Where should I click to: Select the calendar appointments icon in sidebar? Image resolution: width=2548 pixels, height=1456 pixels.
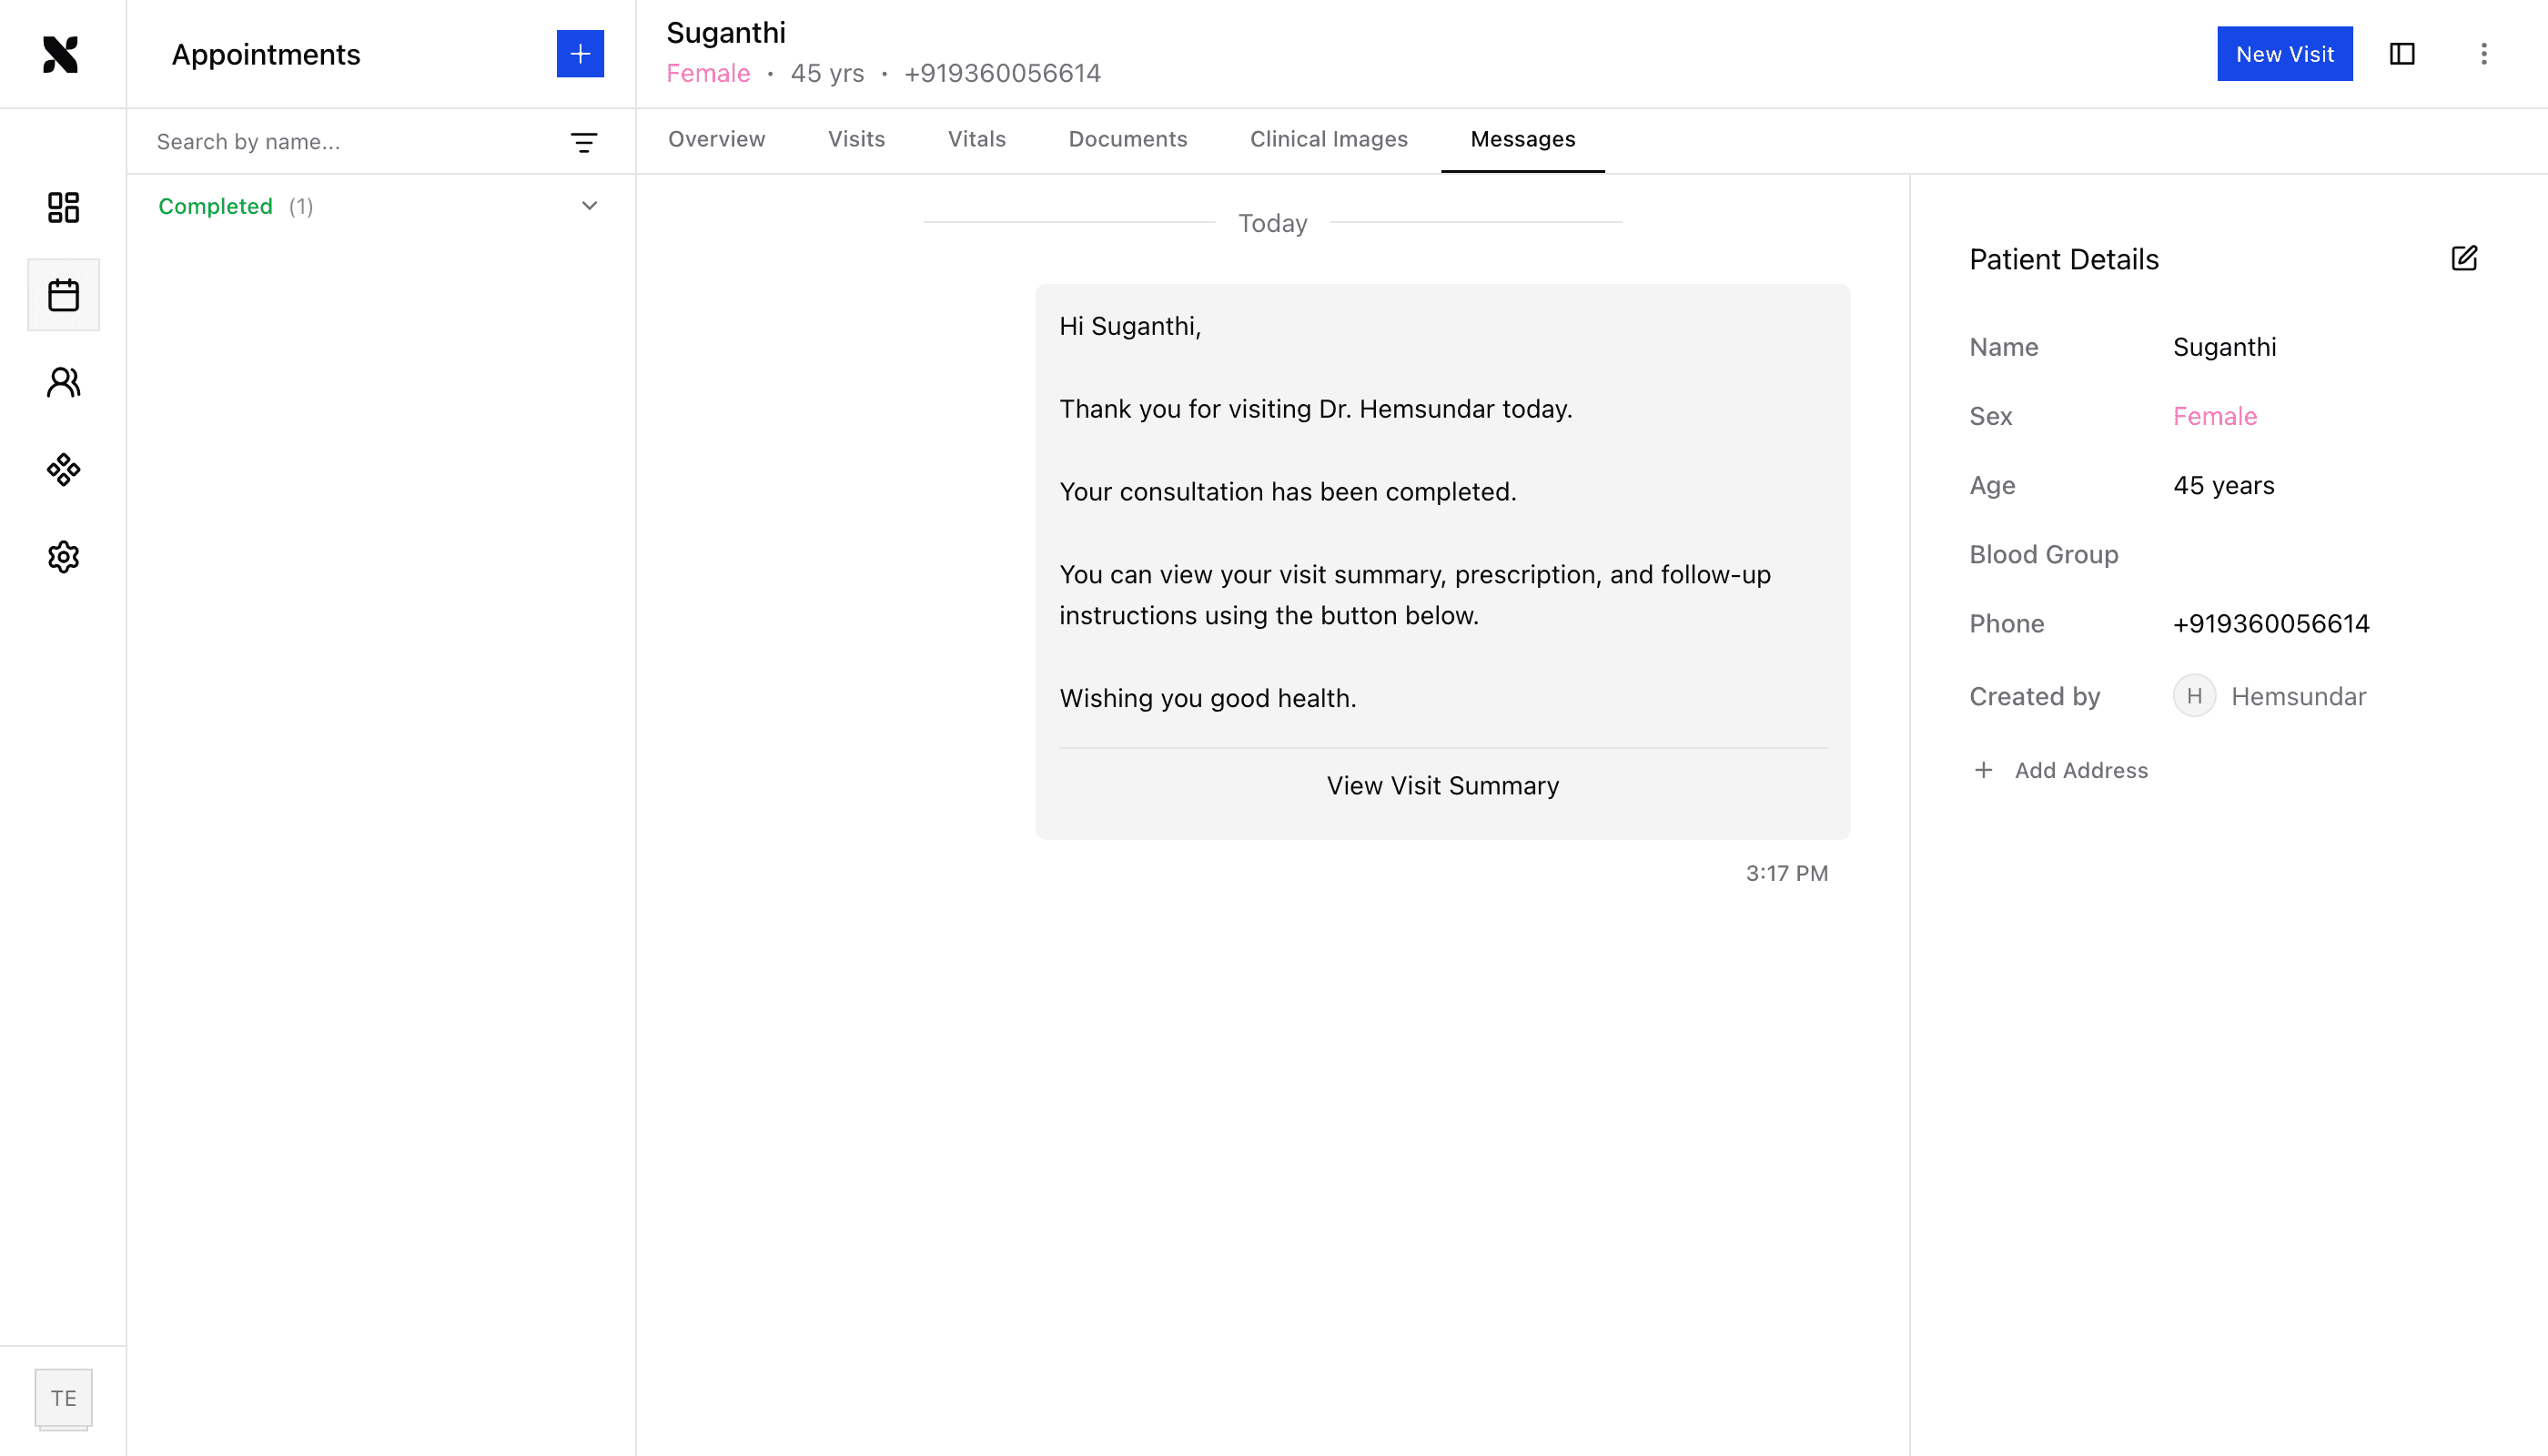(63, 295)
